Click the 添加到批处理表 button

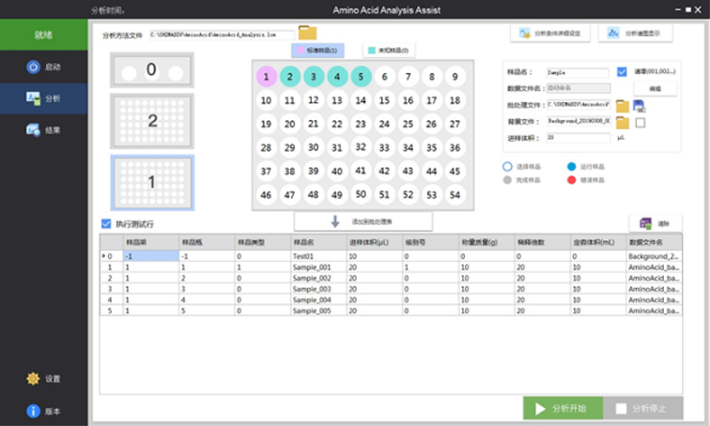(363, 221)
